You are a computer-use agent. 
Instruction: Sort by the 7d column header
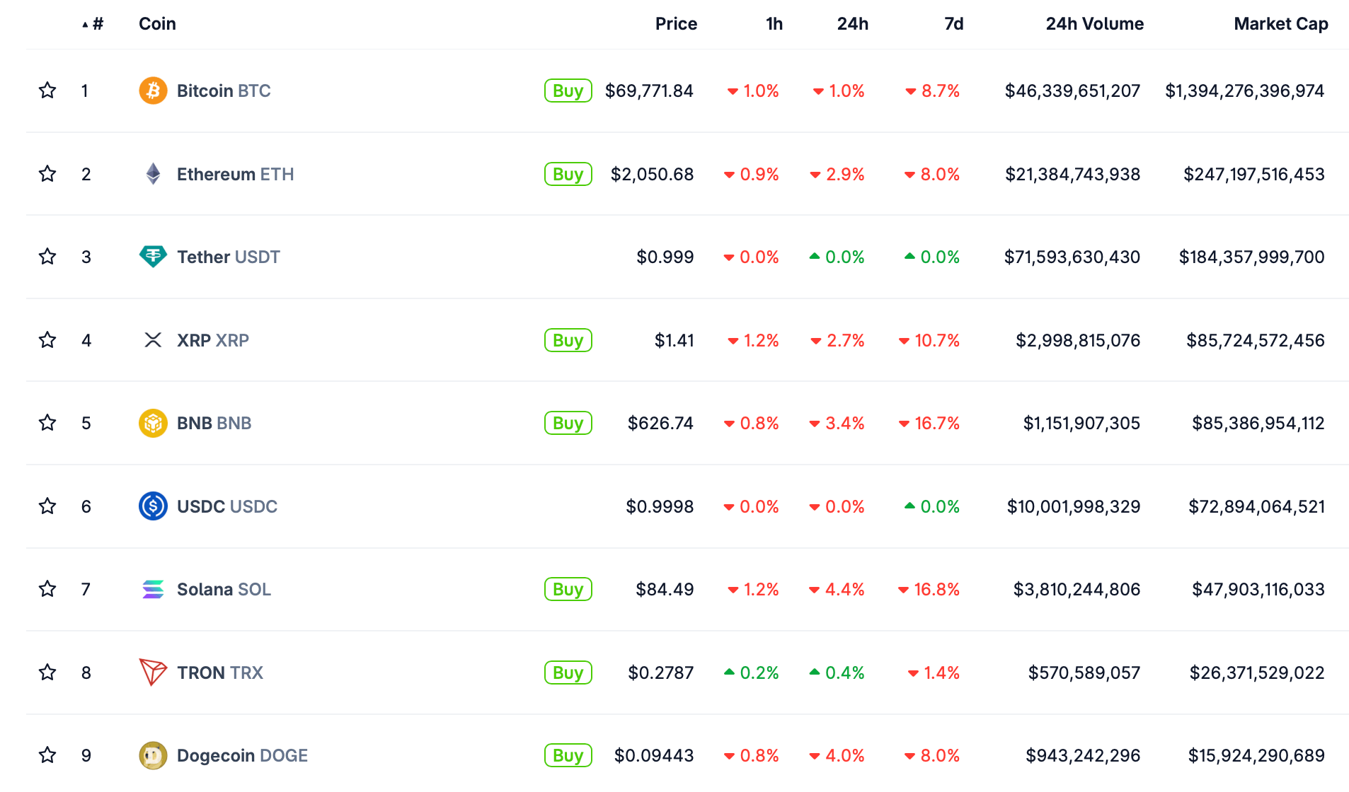(953, 24)
